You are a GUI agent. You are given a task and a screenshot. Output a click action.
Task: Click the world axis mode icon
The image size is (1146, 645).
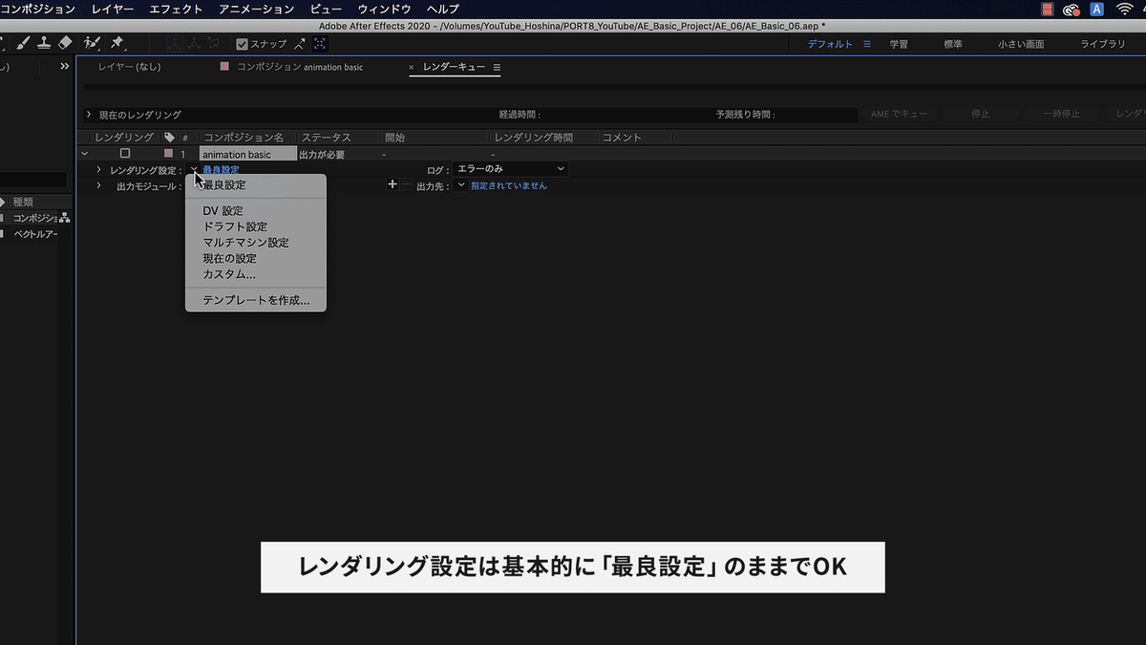click(x=195, y=43)
